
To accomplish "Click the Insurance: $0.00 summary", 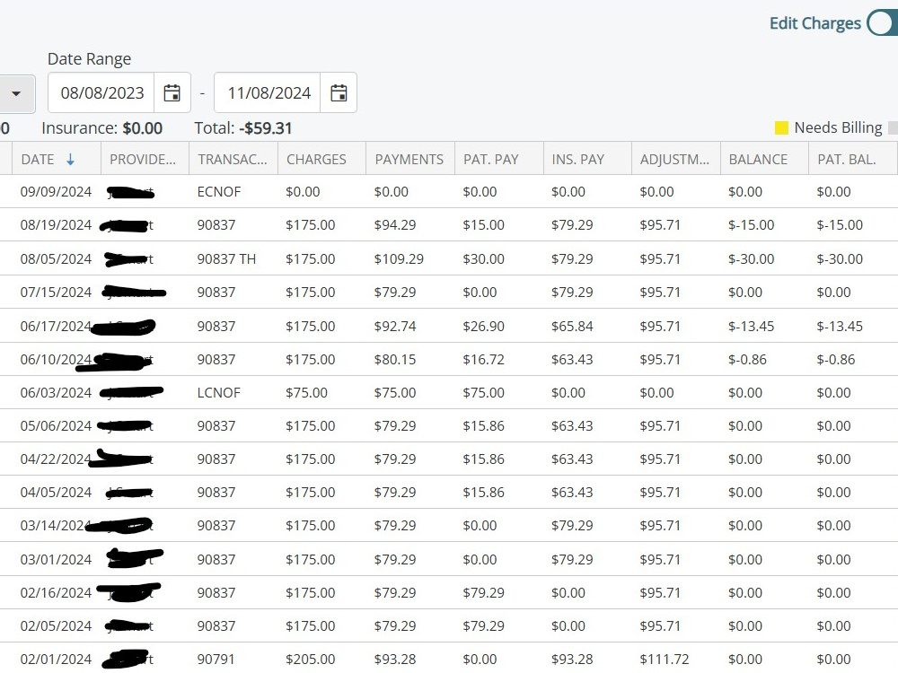I will click(102, 128).
